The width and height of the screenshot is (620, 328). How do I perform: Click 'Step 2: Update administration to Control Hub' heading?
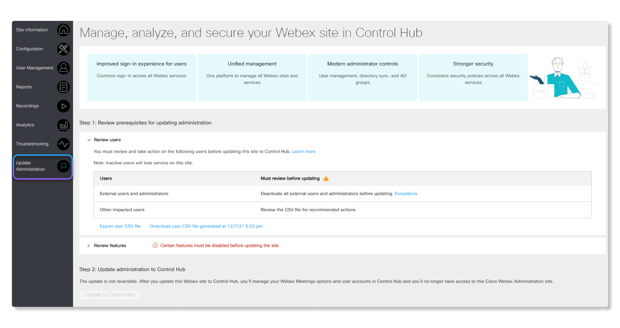(132, 269)
